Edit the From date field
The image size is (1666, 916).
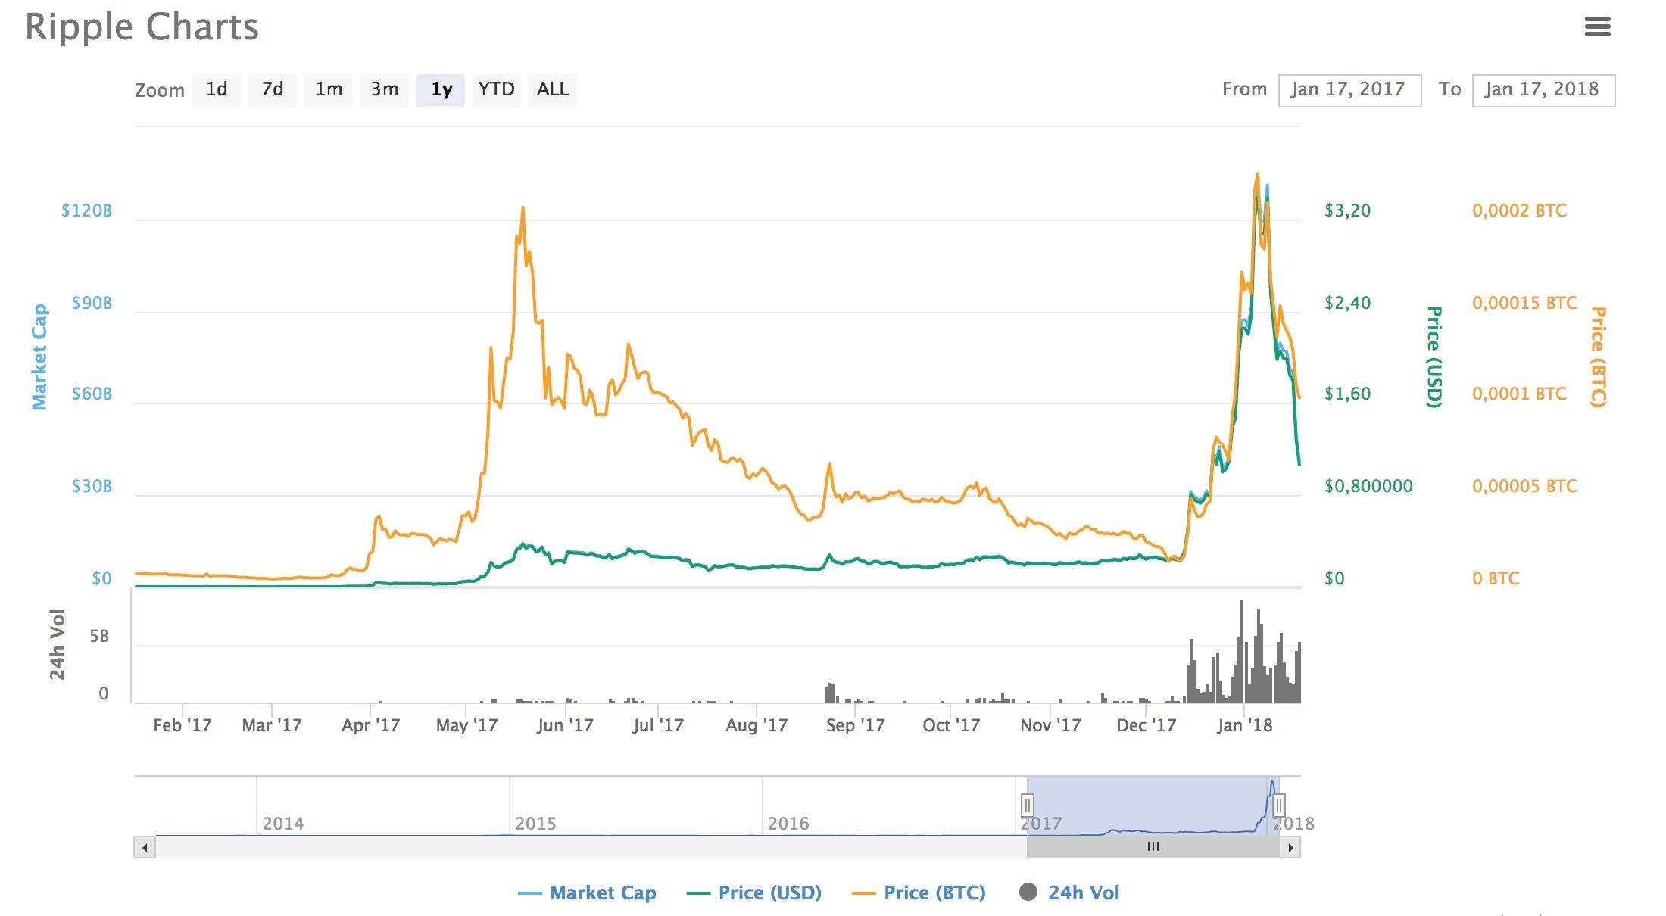[1349, 90]
